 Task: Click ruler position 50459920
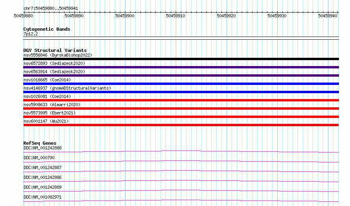(226, 16)
